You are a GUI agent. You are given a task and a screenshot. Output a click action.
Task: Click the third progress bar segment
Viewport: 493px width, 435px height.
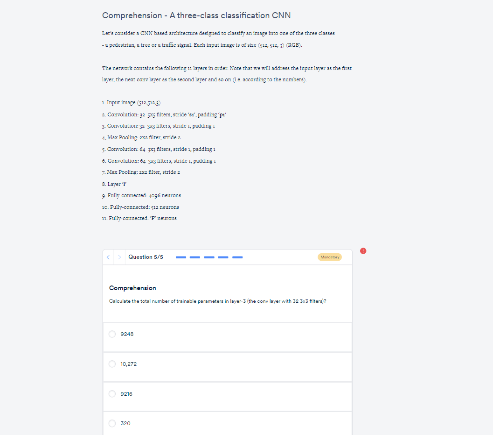(x=209, y=257)
